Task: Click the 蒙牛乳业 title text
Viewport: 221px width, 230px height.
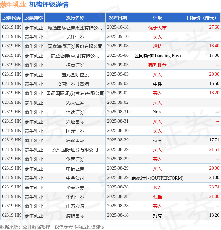Action: pos(13,5)
